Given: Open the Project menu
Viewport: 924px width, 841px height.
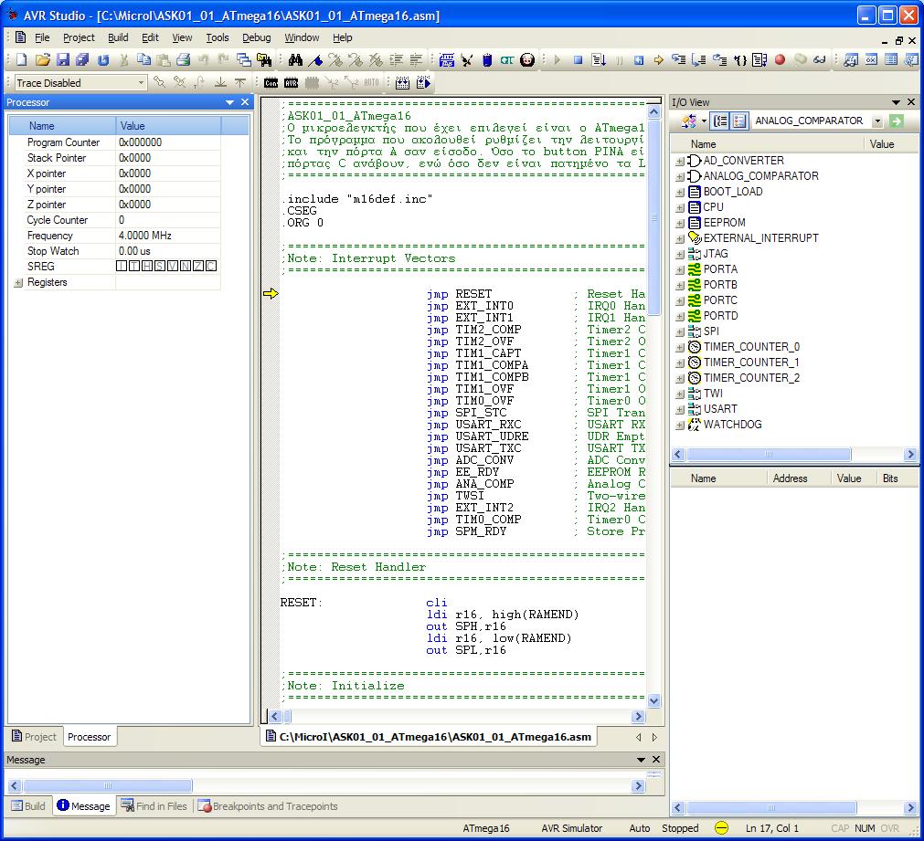Looking at the screenshot, I should (x=79, y=37).
